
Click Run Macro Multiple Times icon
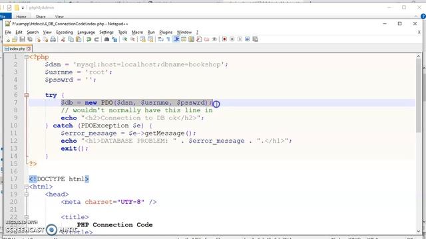pos(247,39)
